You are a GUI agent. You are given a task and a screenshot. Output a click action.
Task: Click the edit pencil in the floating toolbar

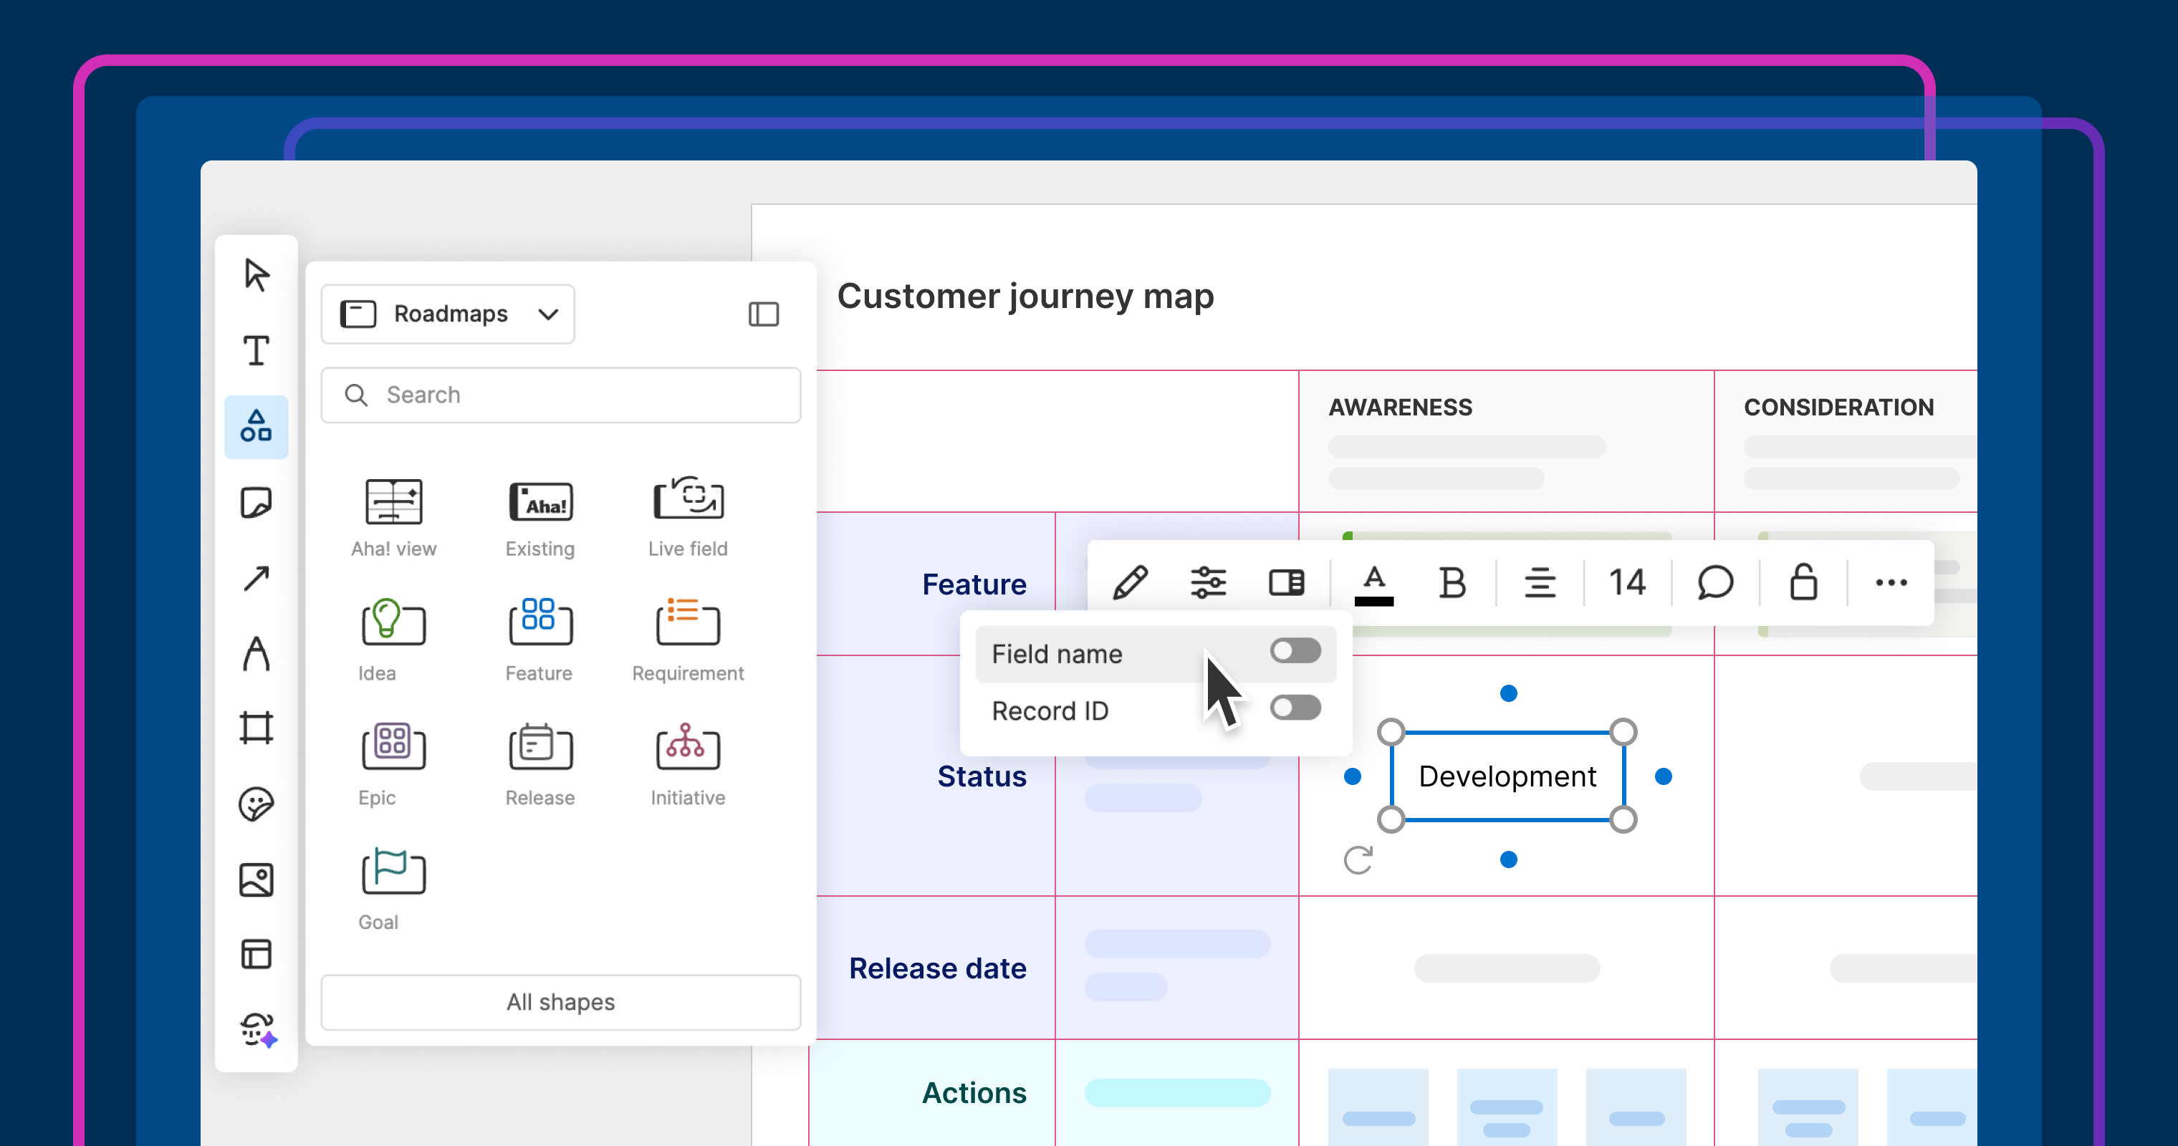click(x=1131, y=582)
